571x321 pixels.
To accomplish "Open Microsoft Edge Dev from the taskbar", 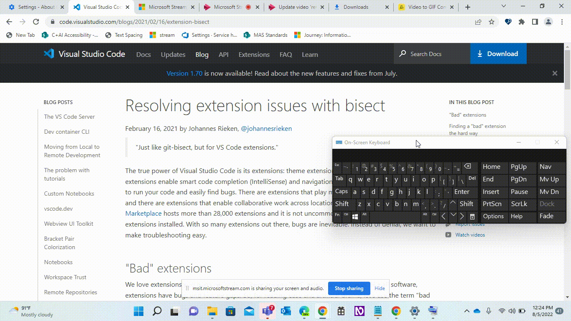I will coord(303,311).
